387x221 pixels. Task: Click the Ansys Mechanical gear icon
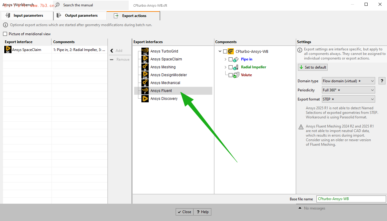click(x=145, y=83)
